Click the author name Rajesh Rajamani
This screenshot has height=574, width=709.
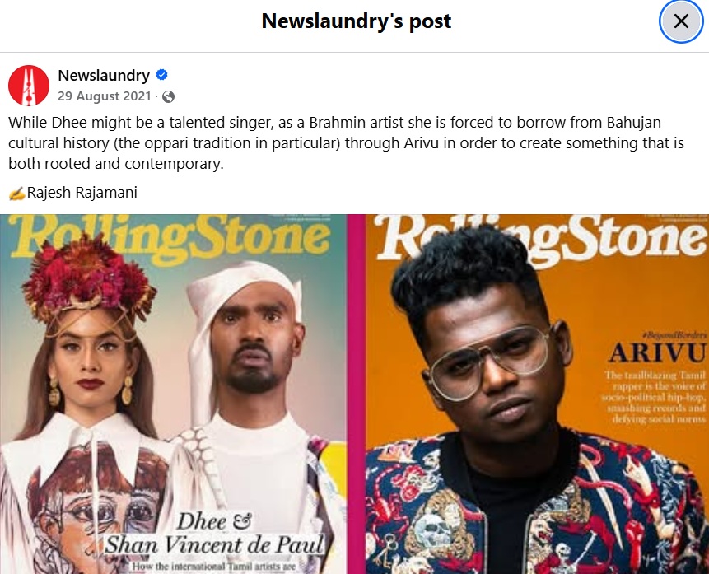pyautogui.click(x=82, y=193)
